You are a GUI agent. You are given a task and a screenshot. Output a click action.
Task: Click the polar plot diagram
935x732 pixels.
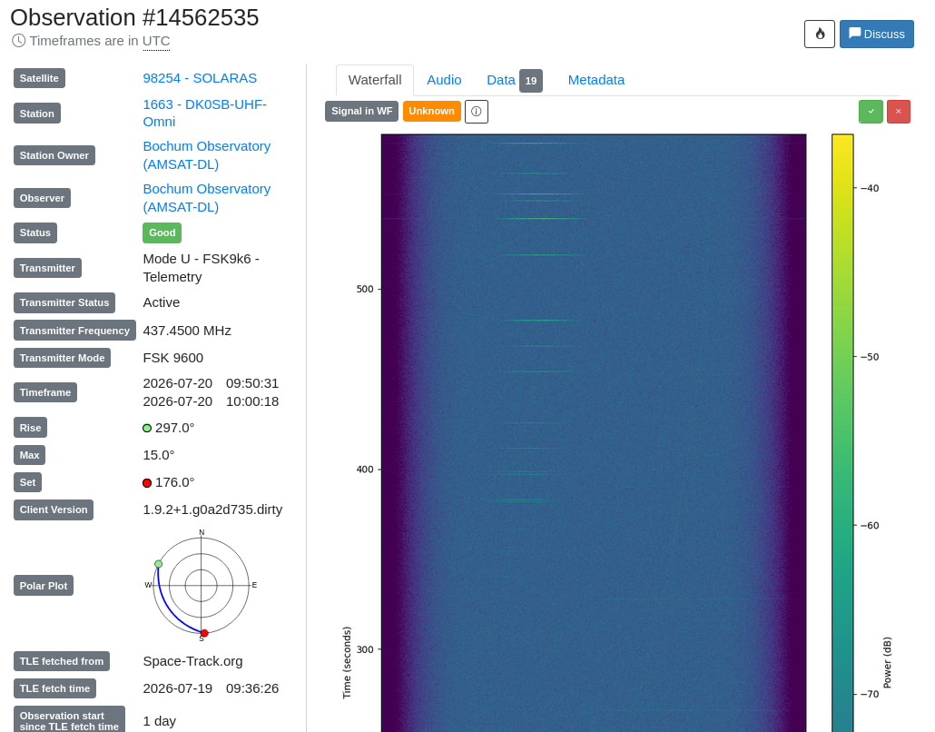click(x=202, y=585)
